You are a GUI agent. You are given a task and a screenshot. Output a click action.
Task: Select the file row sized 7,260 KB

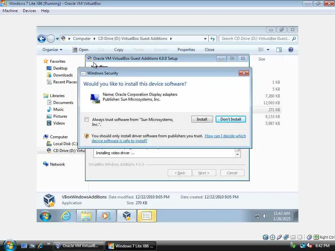click(x=273, y=96)
